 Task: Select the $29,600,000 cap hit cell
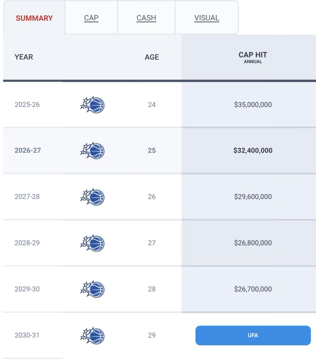tap(253, 197)
